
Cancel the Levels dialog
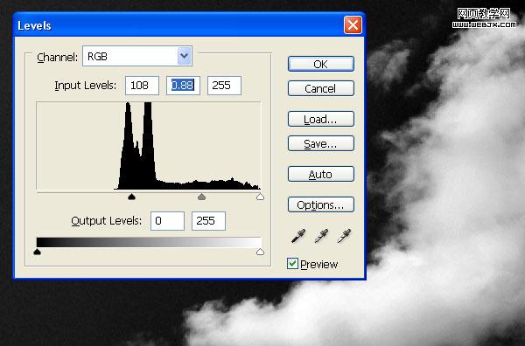[321, 88]
